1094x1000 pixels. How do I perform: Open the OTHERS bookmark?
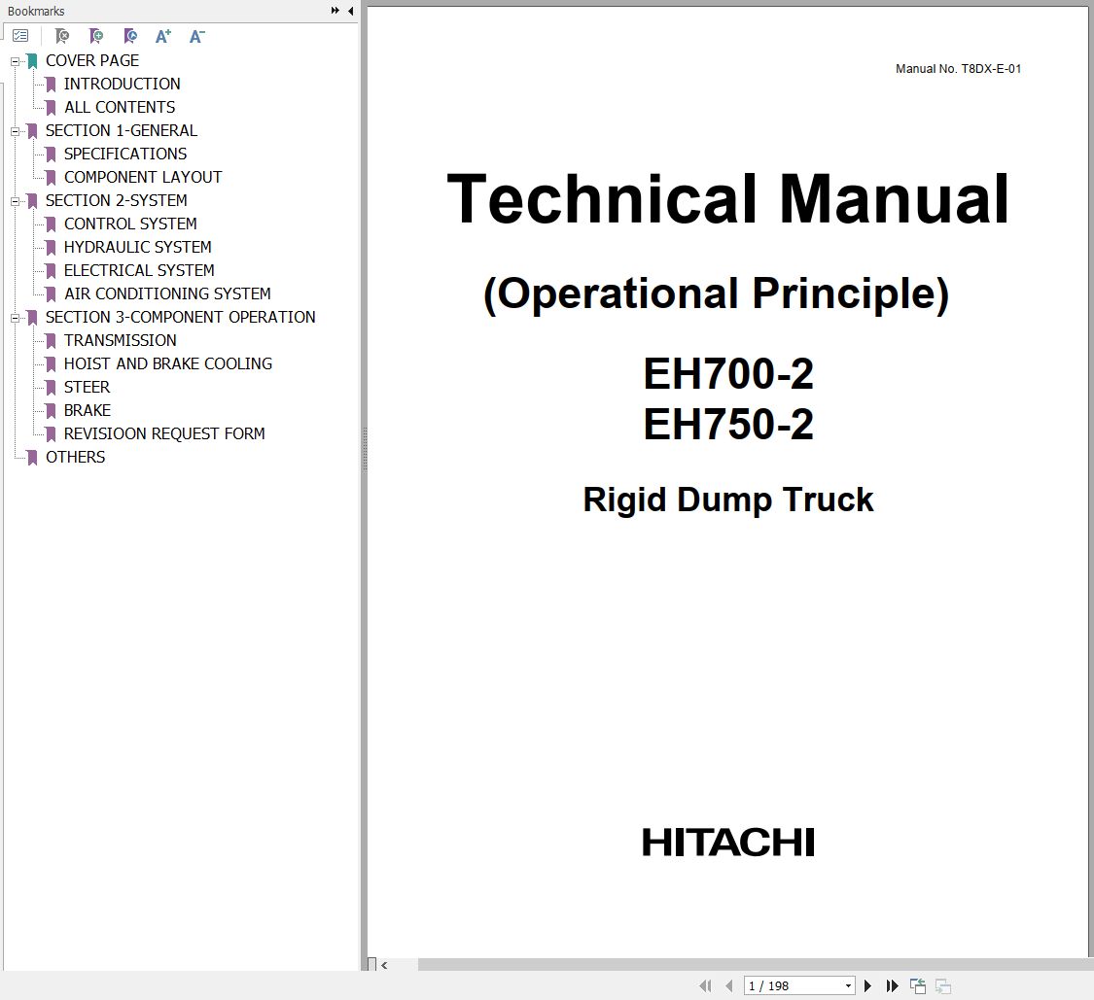click(x=75, y=457)
